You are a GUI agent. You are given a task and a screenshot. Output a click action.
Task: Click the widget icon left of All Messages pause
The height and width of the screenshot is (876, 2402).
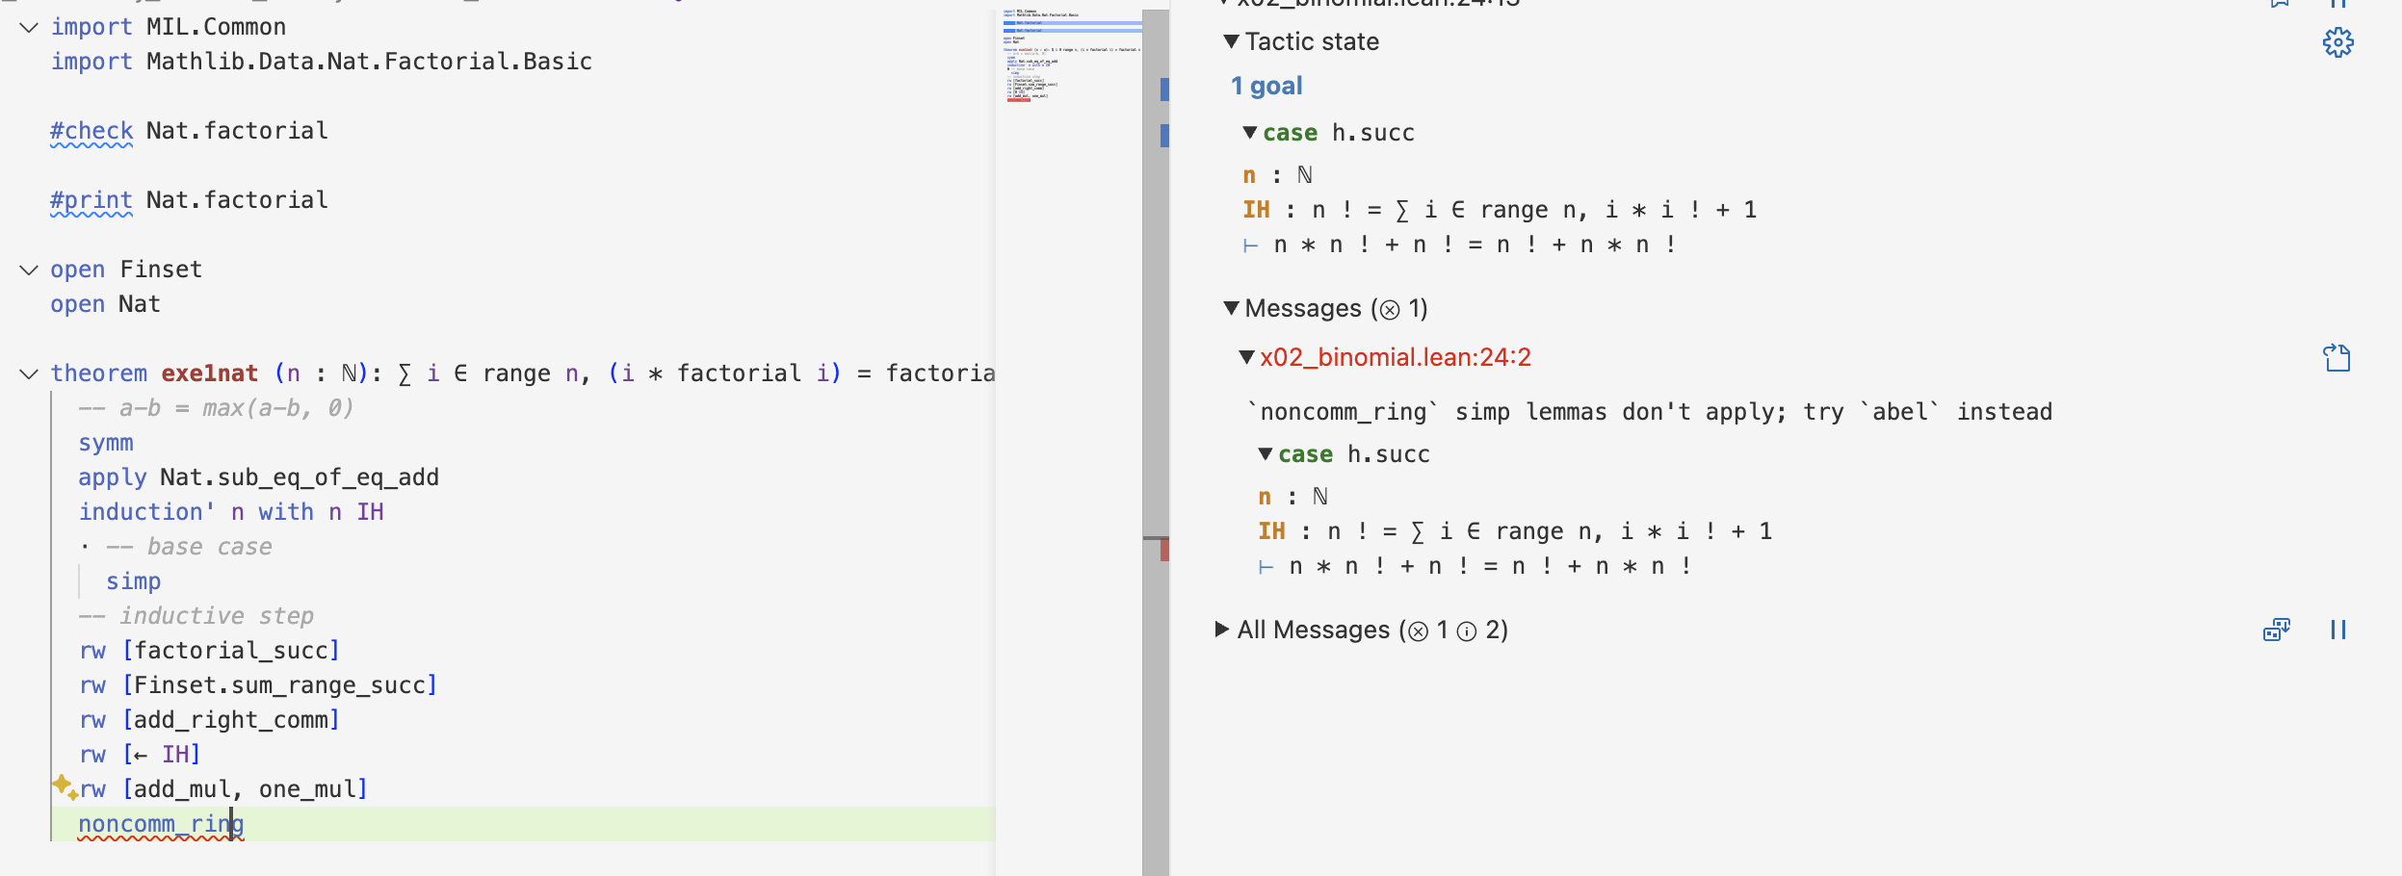pyautogui.click(x=2276, y=630)
